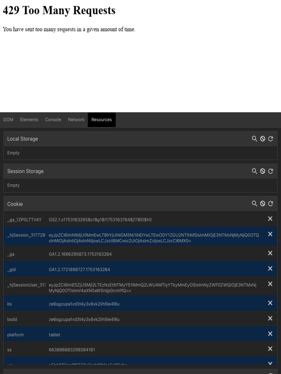Open the Console tab
Screen dimensions: 281x374
click(53, 120)
